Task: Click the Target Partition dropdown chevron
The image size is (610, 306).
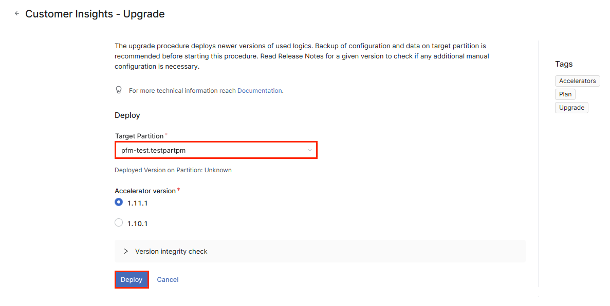Action: (x=309, y=150)
